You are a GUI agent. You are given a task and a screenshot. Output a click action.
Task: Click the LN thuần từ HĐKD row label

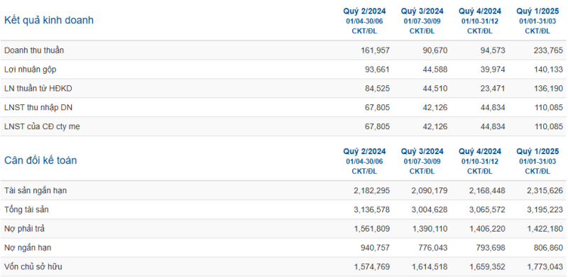(x=38, y=89)
